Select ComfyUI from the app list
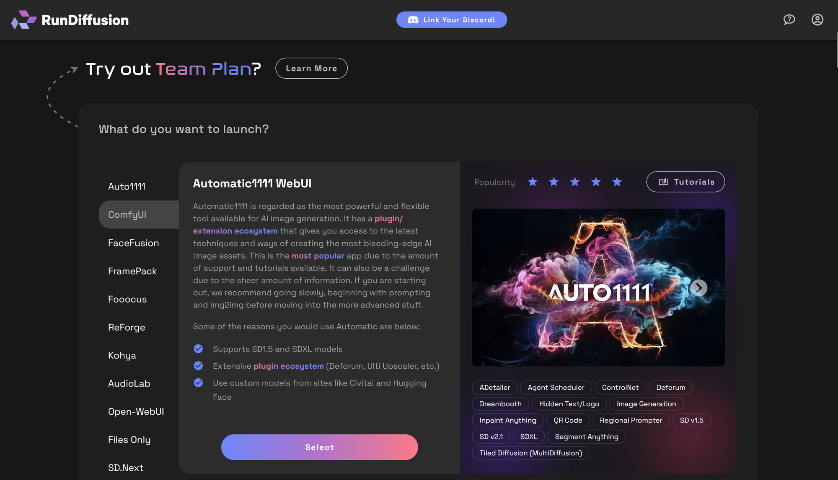Viewport: 838px width, 480px height. coord(127,215)
